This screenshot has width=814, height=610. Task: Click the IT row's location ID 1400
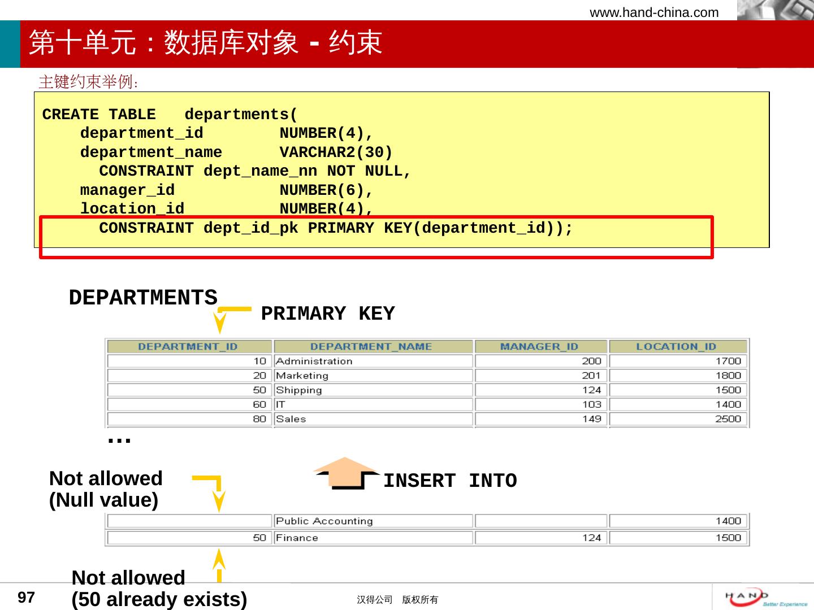click(678, 404)
